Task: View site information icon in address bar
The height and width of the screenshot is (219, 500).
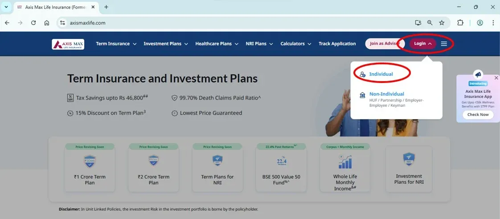Action: point(63,23)
